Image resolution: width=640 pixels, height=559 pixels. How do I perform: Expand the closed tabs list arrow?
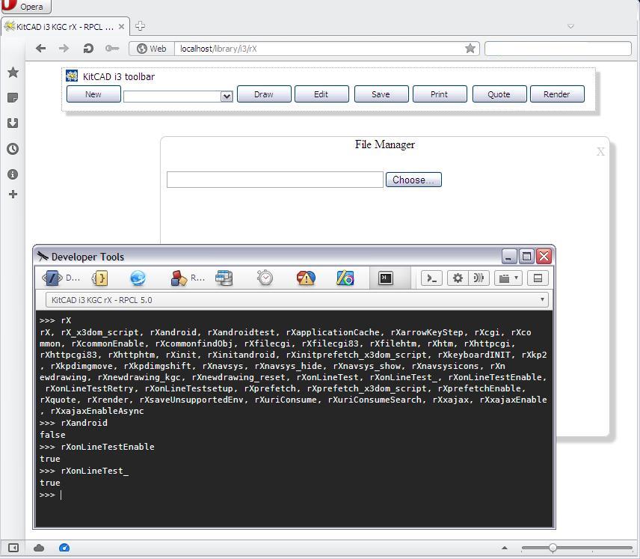click(x=570, y=26)
